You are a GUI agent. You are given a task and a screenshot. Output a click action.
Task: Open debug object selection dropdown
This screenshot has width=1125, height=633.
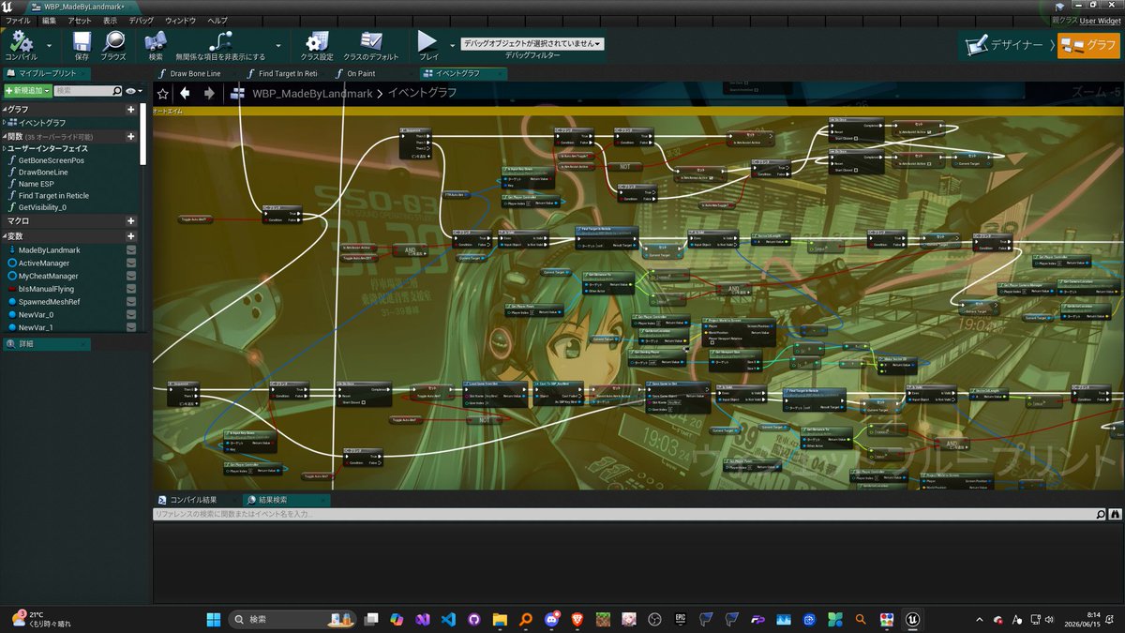pyautogui.click(x=532, y=43)
